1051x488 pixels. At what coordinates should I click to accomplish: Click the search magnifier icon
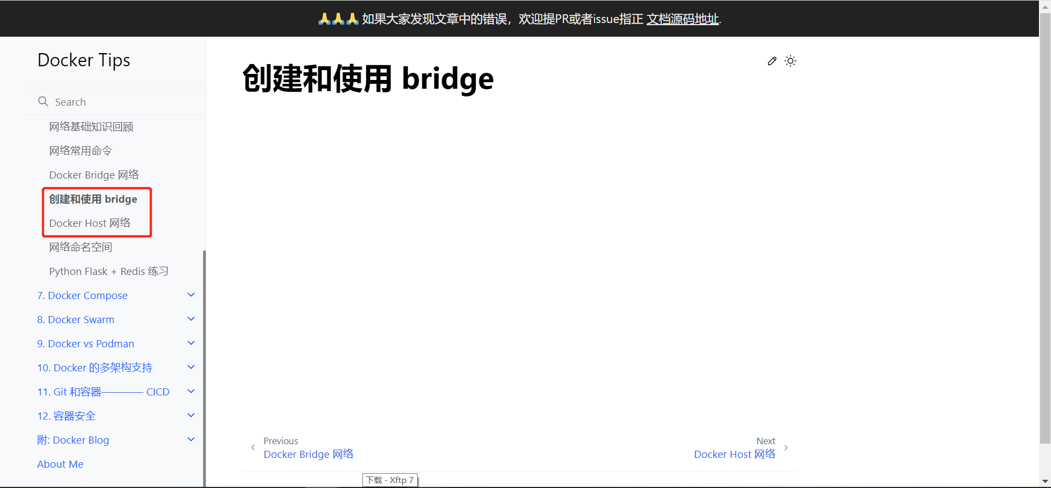(43, 101)
